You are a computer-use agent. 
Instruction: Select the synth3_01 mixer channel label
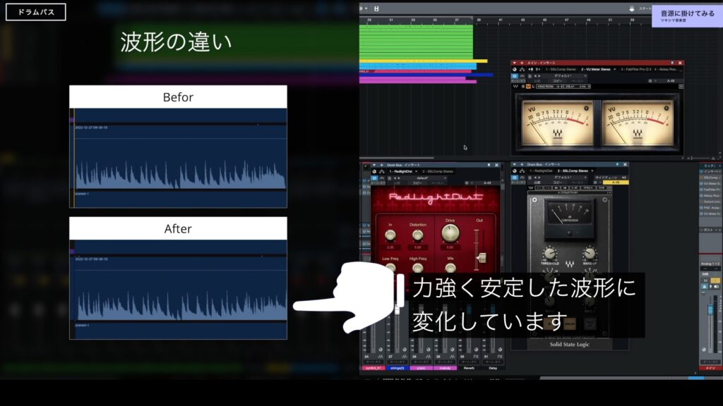tap(374, 368)
